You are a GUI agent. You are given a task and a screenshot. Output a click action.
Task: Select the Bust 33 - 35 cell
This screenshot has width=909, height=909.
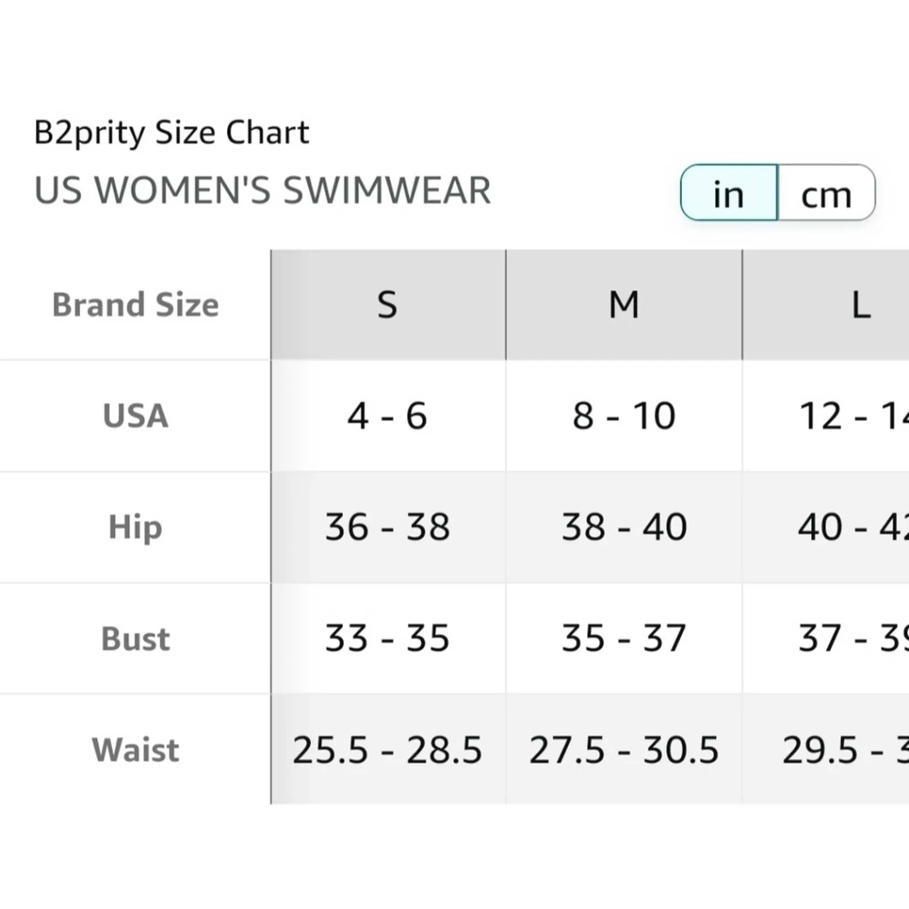coord(387,638)
